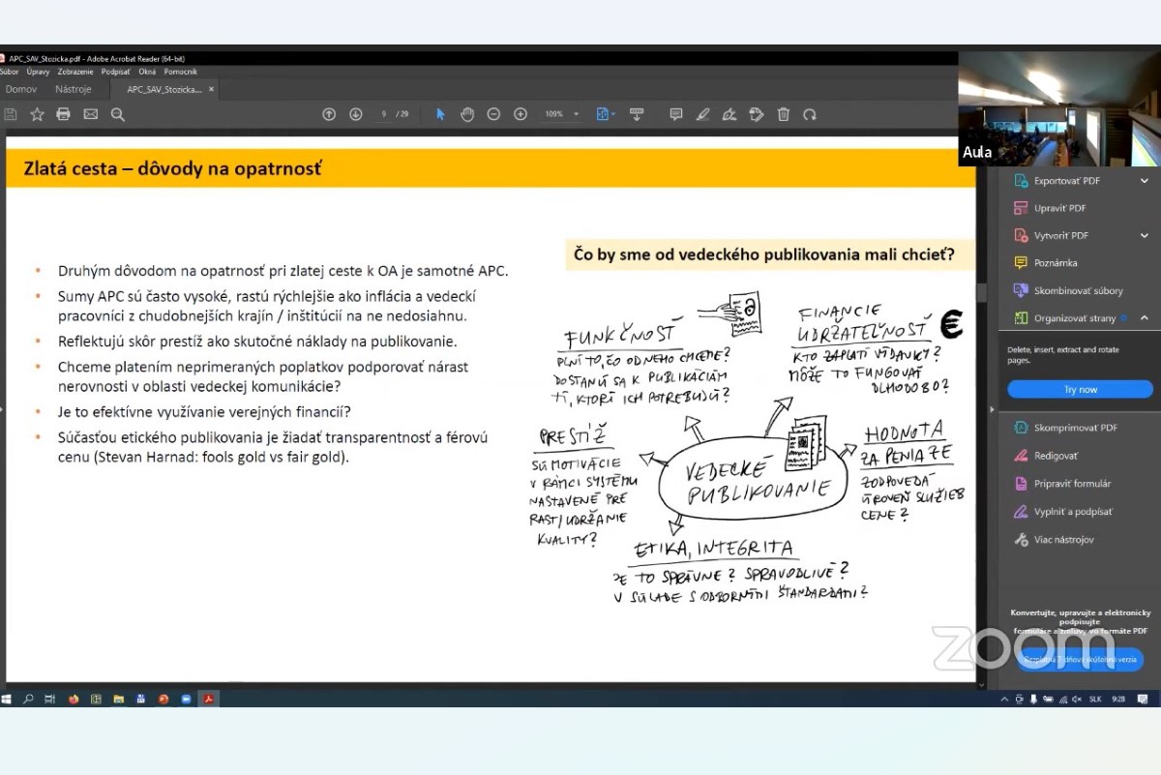The image size is (1161, 775).
Task: Open the search magnifier in the toolbar
Action: [118, 114]
